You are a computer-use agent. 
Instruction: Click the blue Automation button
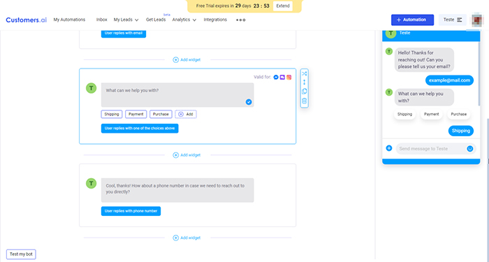point(412,20)
